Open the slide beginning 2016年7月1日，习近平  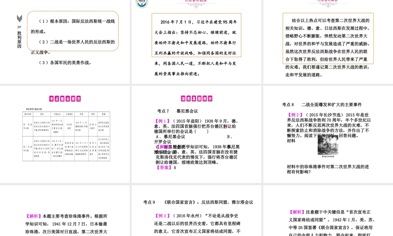[x=196, y=41]
